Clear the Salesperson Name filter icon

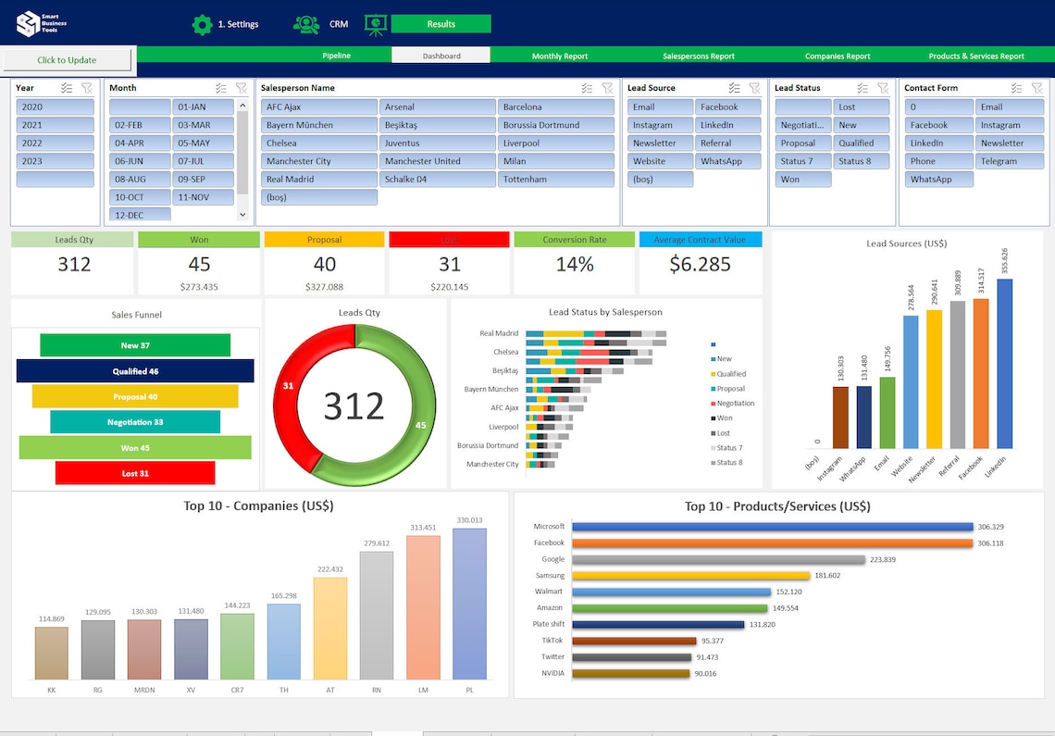coord(608,87)
